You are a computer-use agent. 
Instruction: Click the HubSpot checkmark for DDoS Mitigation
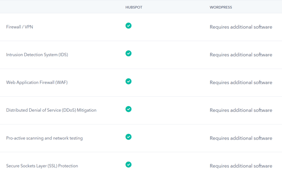[128, 109]
